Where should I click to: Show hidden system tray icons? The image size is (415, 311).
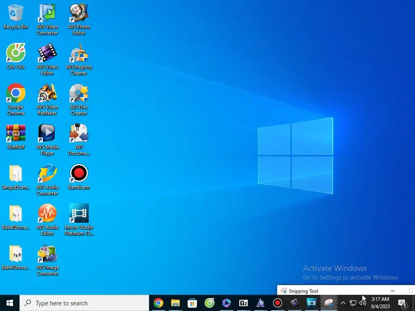coord(343,303)
